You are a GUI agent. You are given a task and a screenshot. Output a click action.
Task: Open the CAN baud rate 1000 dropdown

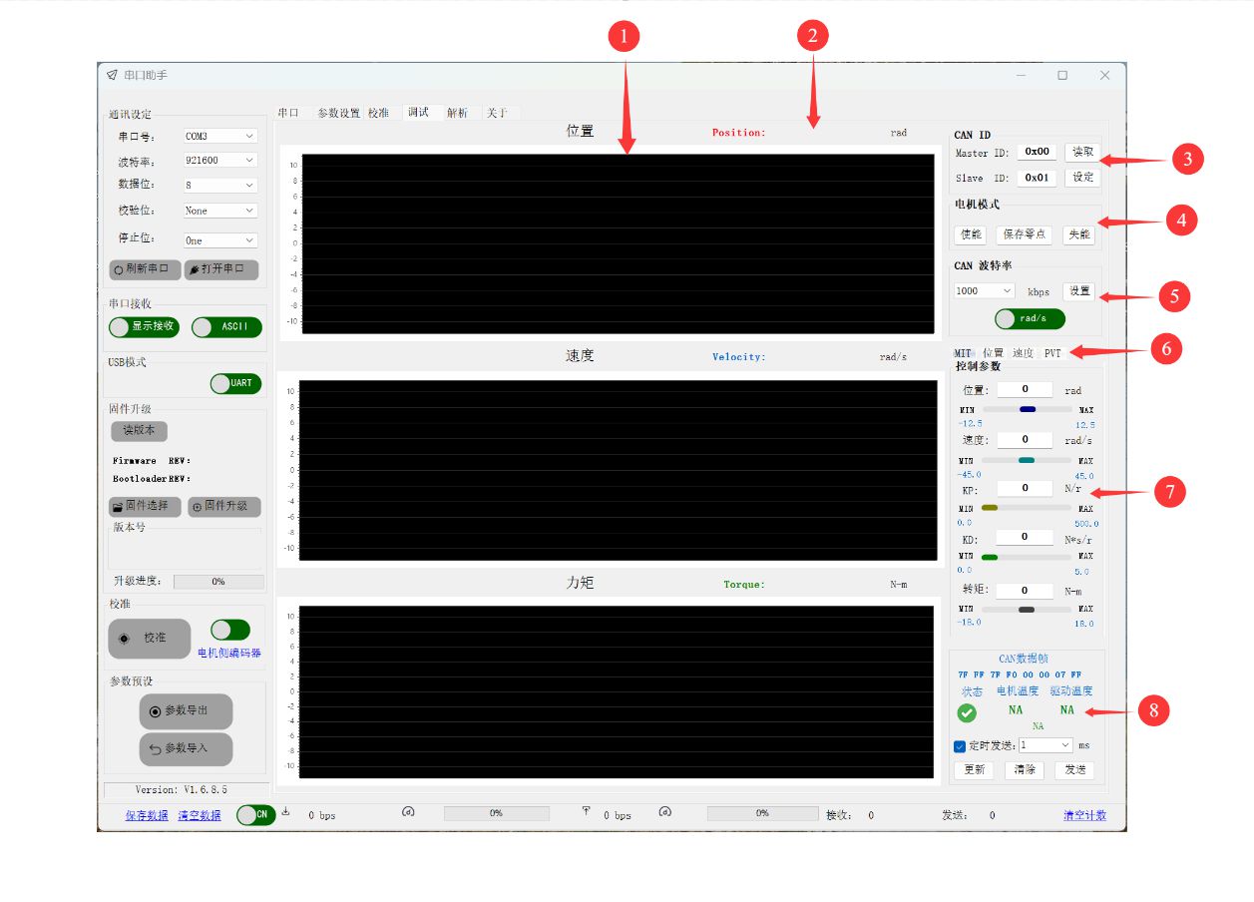tap(984, 291)
